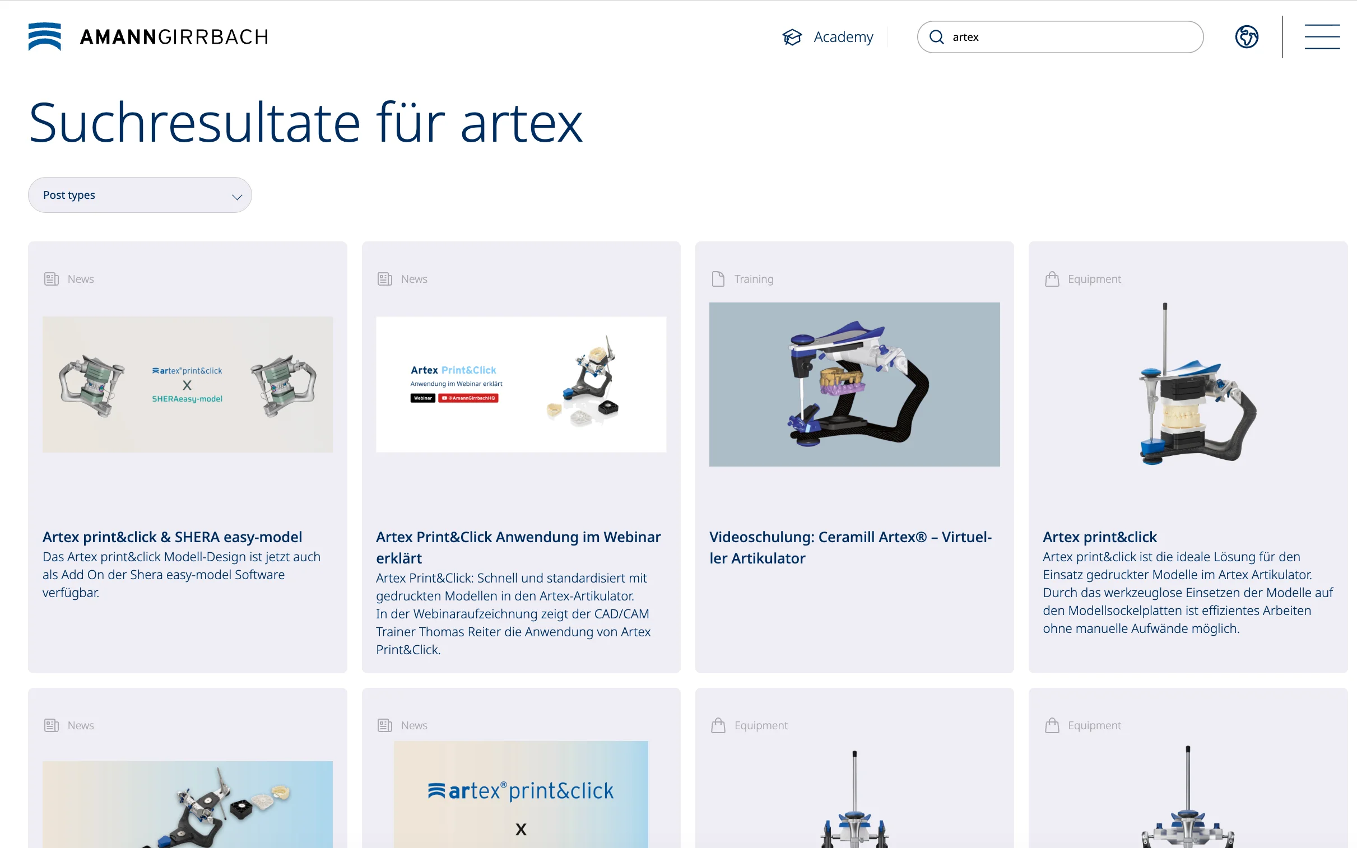Click the bag icon on third bottom-row card

[718, 725]
